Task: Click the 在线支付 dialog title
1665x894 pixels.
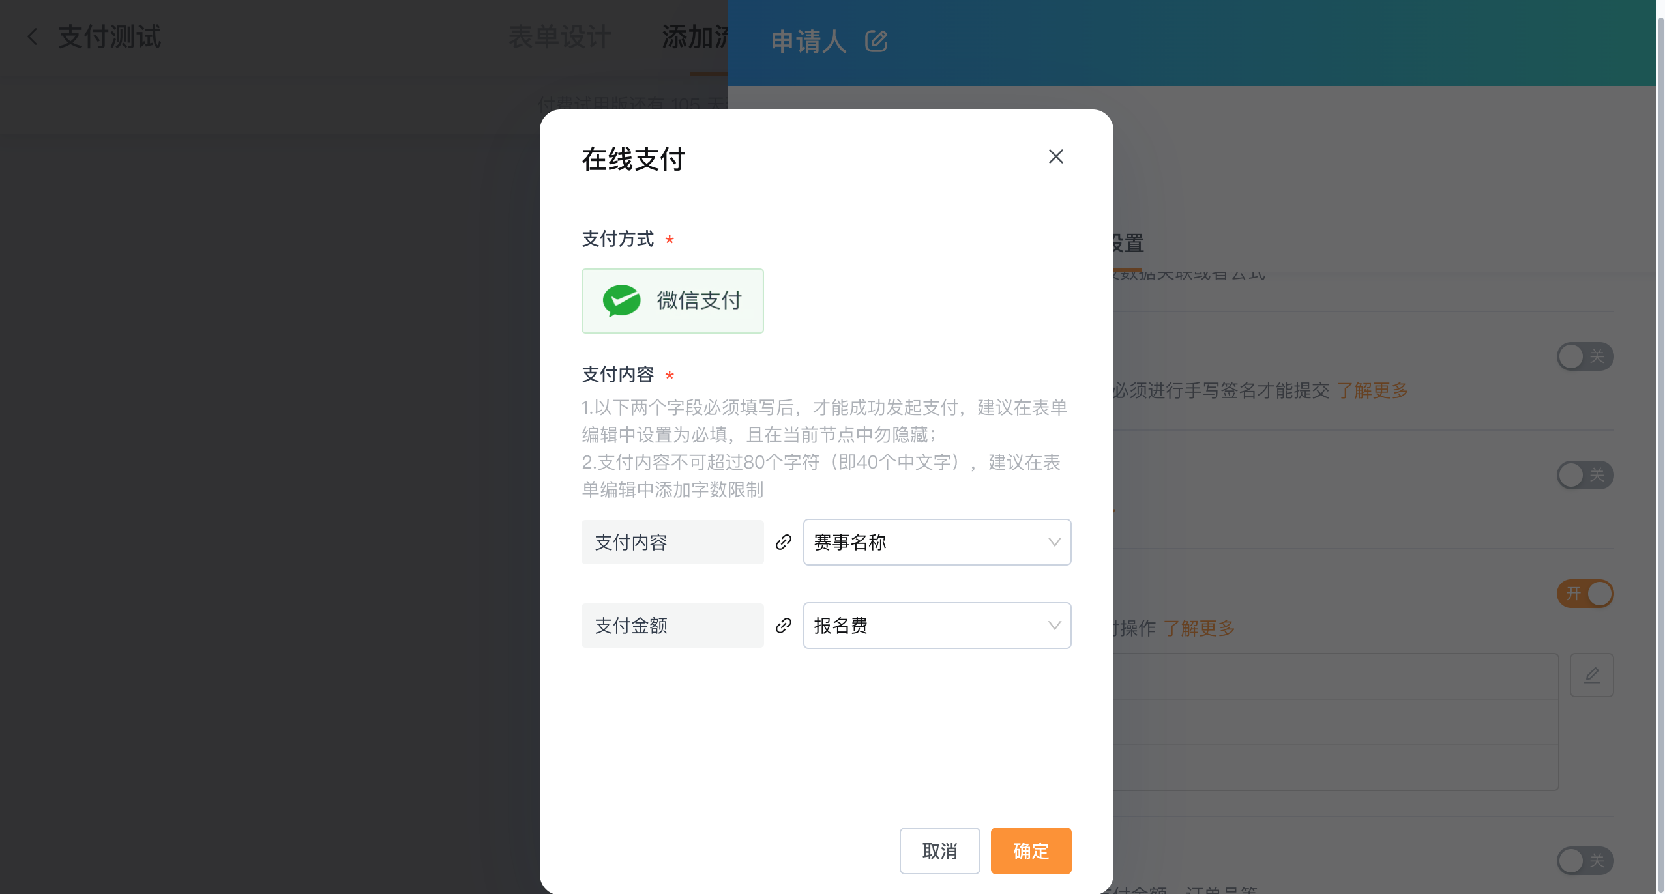Action: (x=633, y=159)
